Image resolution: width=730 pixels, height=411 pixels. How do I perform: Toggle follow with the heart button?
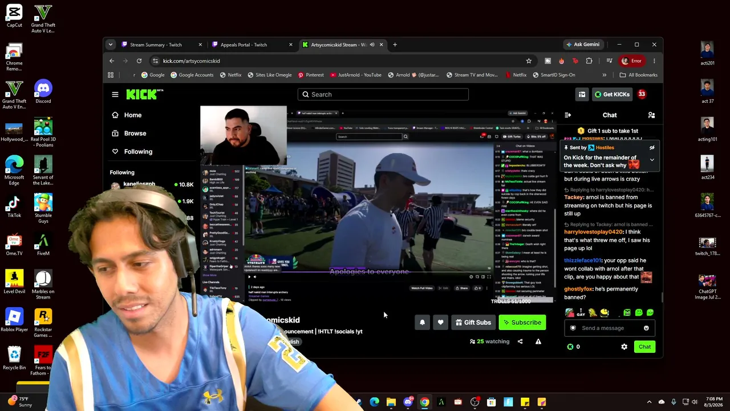[x=440, y=323]
